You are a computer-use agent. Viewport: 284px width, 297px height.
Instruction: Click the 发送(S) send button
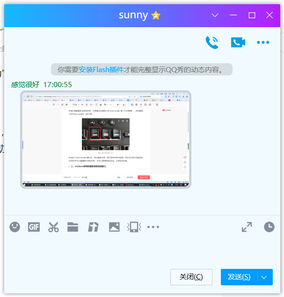click(239, 277)
